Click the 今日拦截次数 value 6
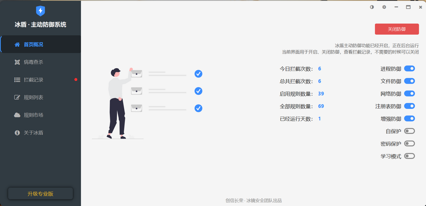This screenshot has height=206, width=426. [x=319, y=69]
